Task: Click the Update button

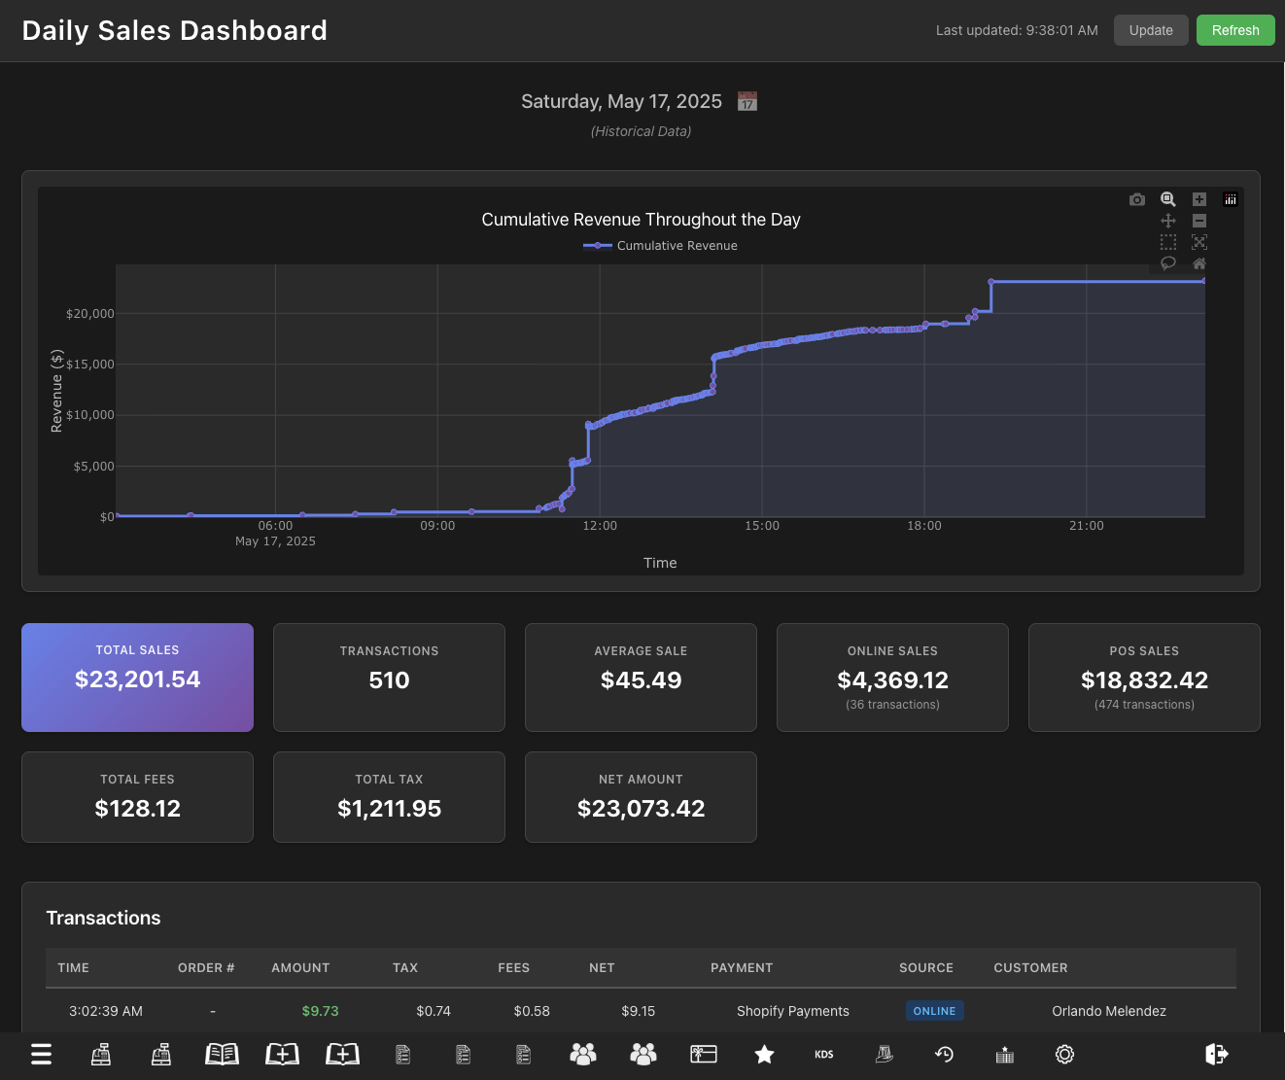Action: coord(1151,30)
